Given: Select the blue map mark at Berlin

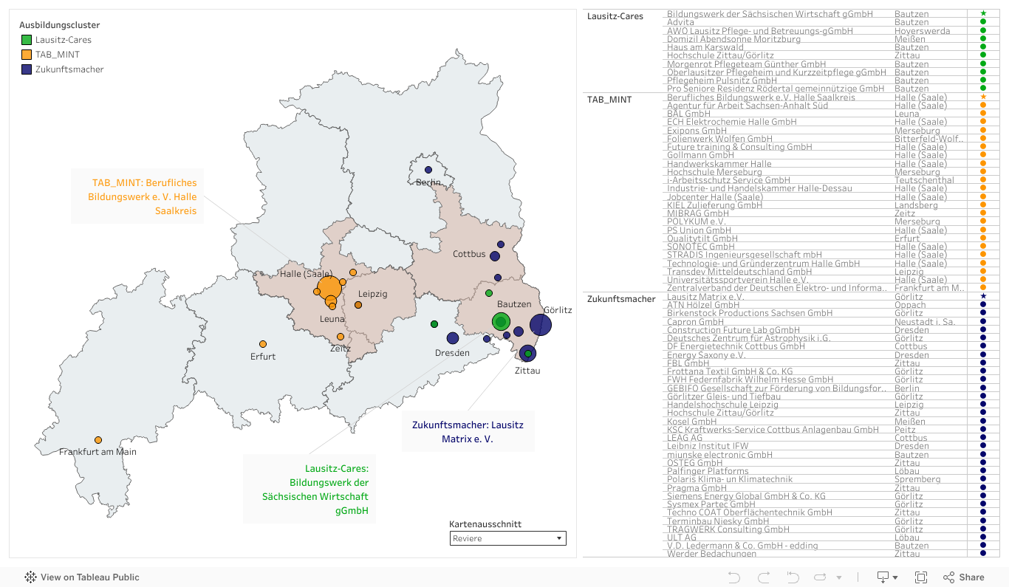Looking at the screenshot, I should pos(428,170).
